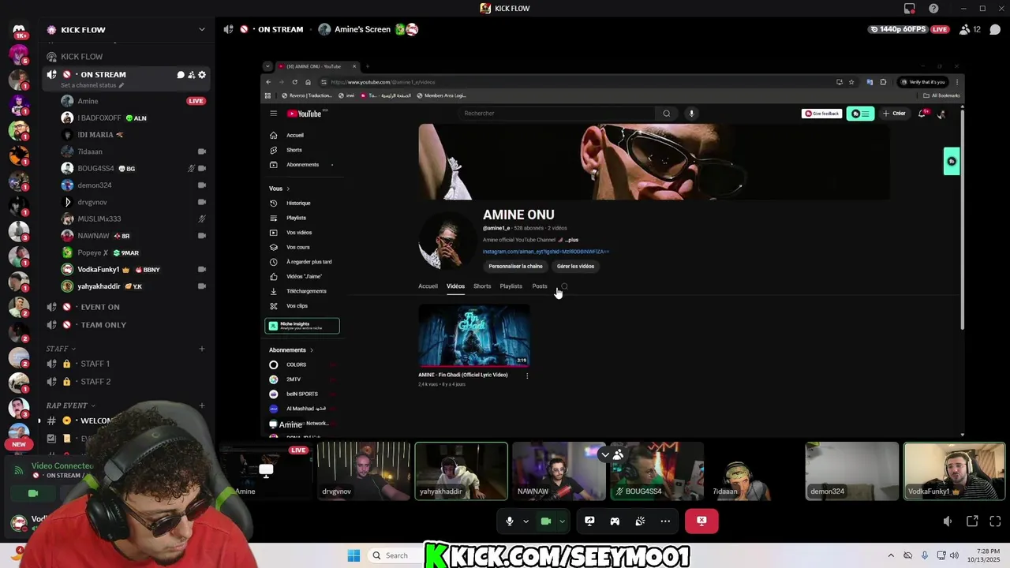Open the soundboard icon in call controls
The width and height of the screenshot is (1010, 568).
tap(640, 521)
